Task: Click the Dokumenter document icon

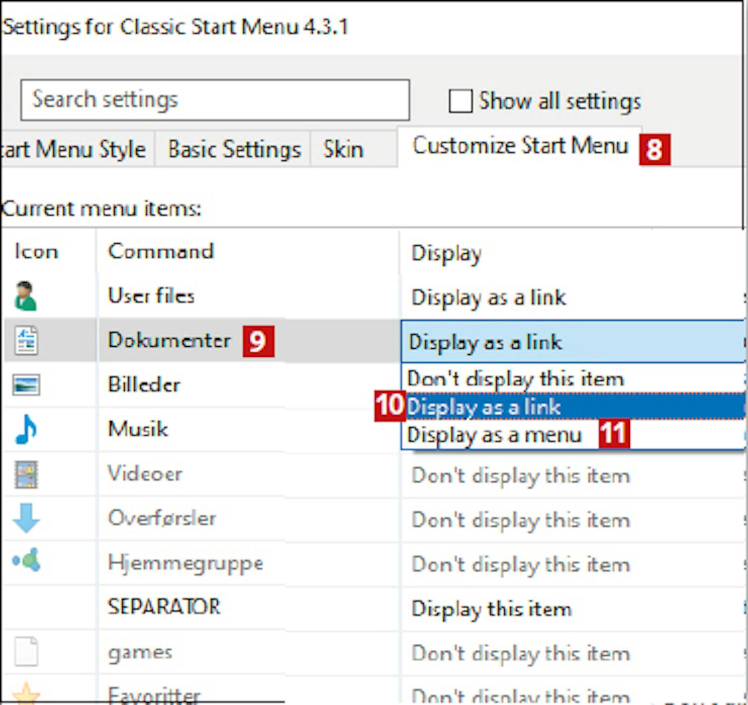Action: point(25,340)
